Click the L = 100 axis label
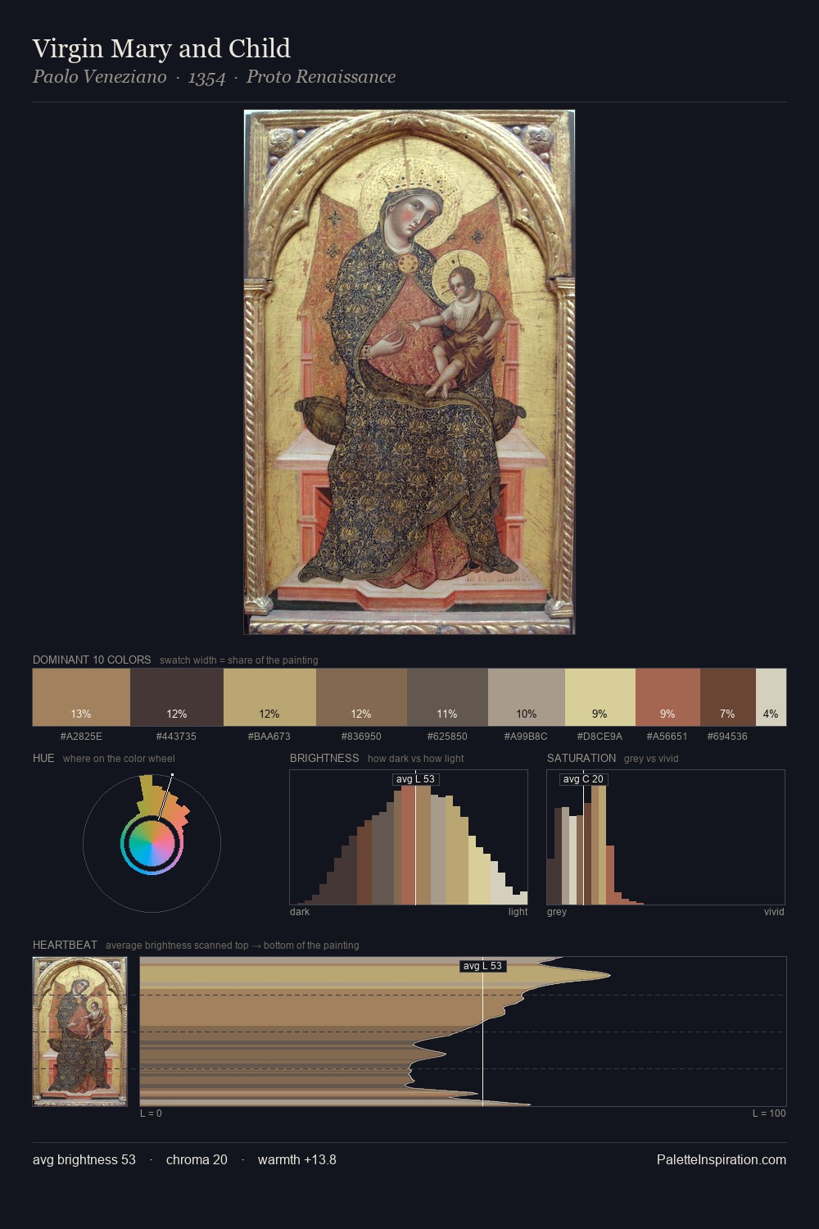The image size is (819, 1229). [x=769, y=1113]
